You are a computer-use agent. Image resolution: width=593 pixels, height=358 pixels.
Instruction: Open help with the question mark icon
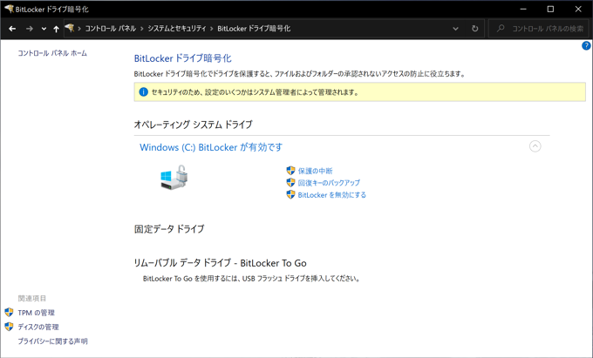586,45
